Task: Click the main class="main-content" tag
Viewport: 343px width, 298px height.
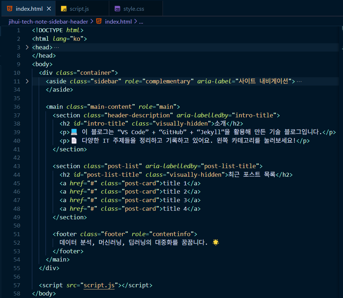Action: click(113, 107)
